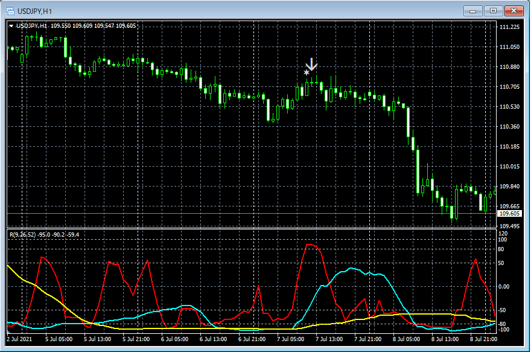Click the USDJPY,H1 title text

point(34,11)
